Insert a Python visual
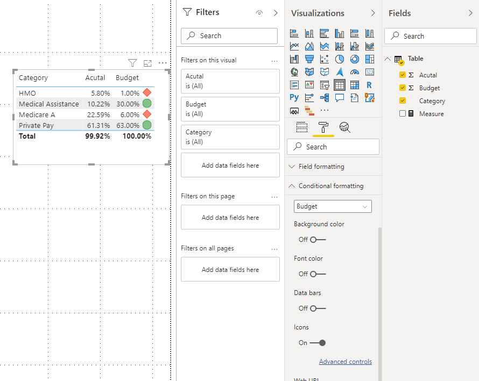 click(294, 98)
